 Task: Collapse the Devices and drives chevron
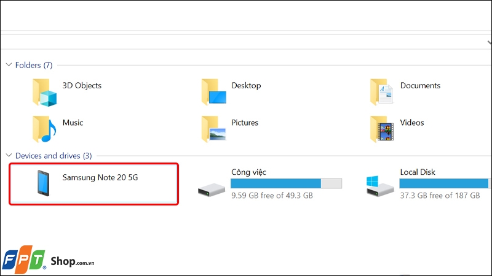[9, 155]
